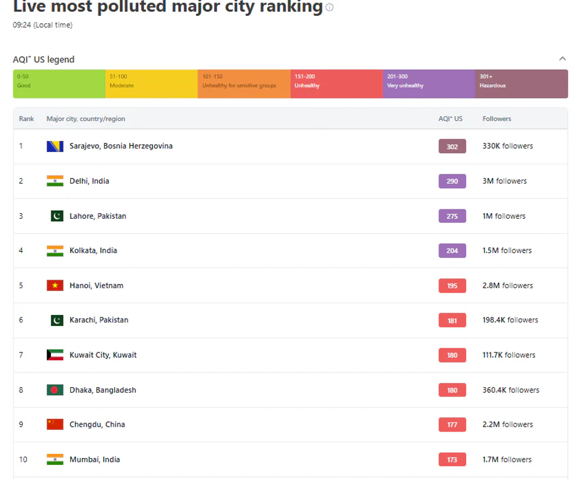575x480 pixels.
Task: Click India flag next to Mumbai
Action: click(55, 460)
